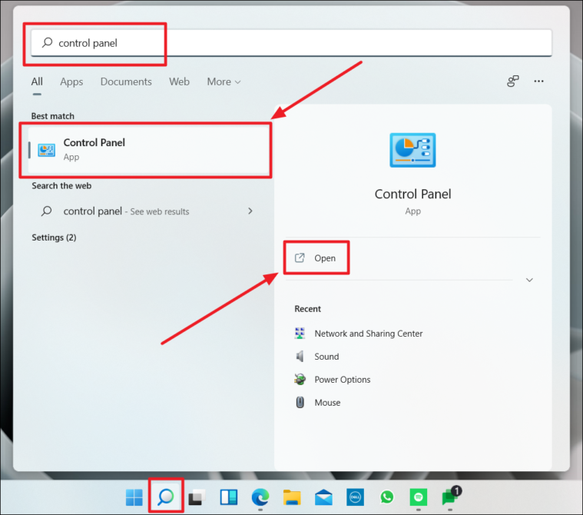Click the Windows Start button in taskbar
The height and width of the screenshot is (515, 583).
click(x=134, y=497)
